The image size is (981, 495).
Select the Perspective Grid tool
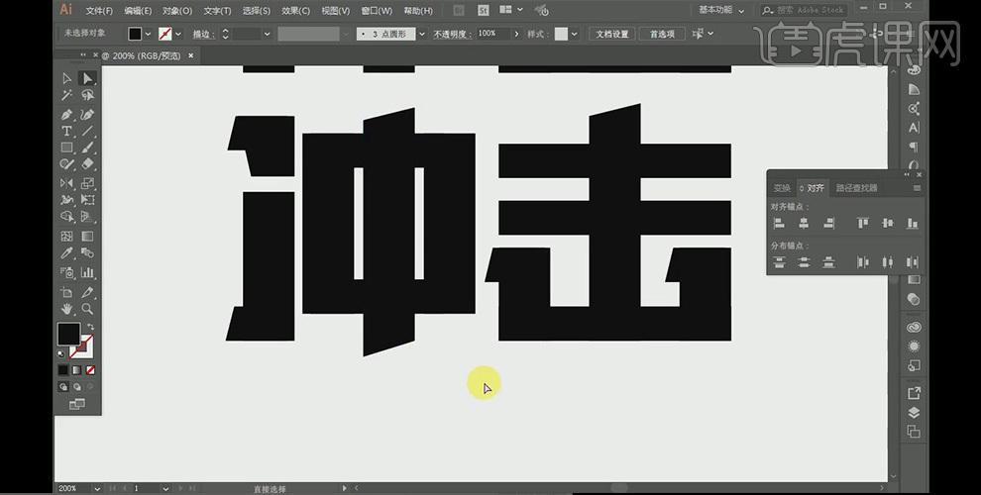[87, 217]
